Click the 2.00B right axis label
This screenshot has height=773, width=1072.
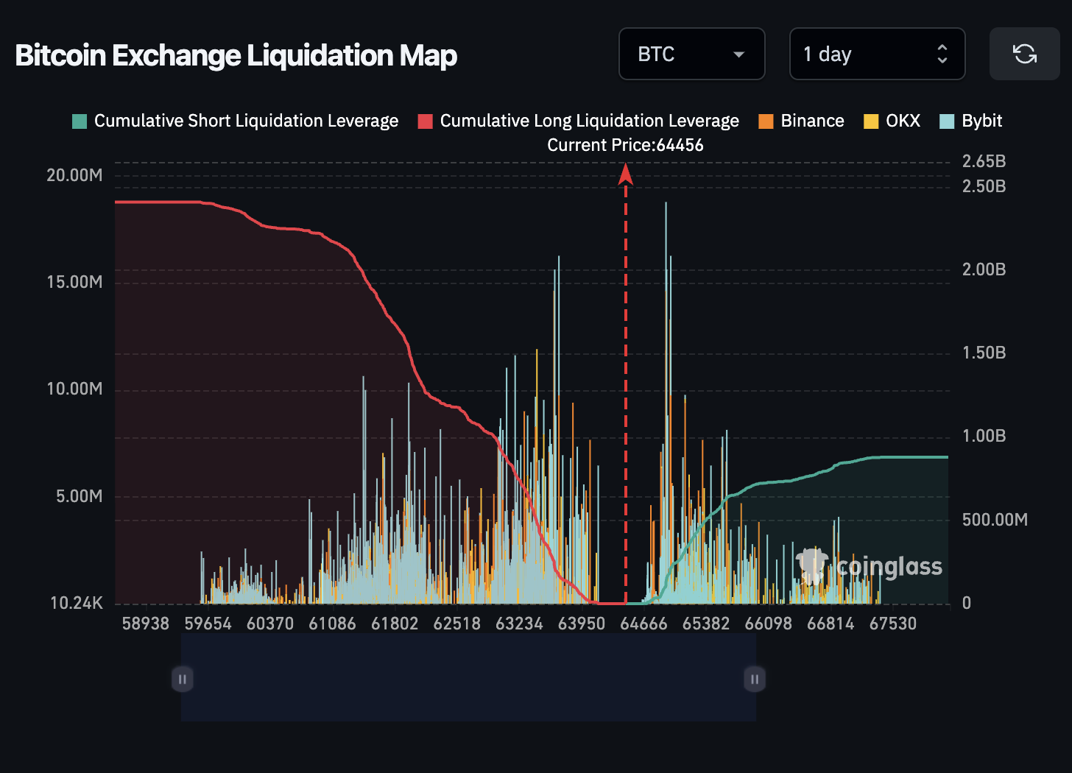(984, 269)
